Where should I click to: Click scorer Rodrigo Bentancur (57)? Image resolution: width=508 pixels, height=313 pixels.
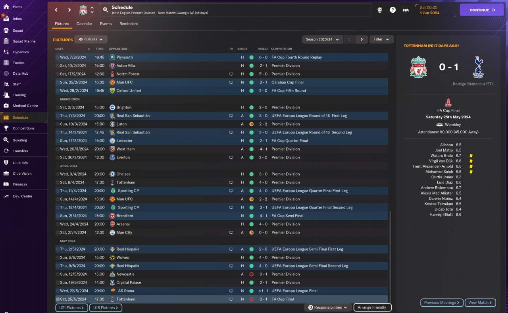(473, 84)
